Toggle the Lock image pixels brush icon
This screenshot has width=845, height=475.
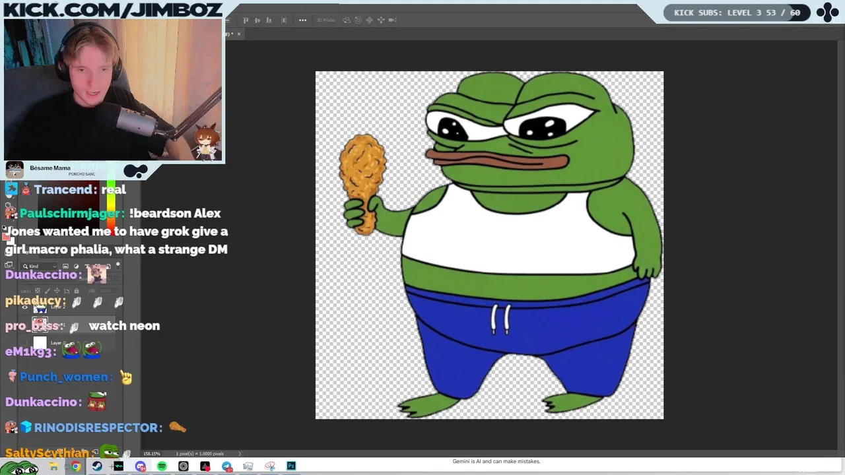[48, 291]
